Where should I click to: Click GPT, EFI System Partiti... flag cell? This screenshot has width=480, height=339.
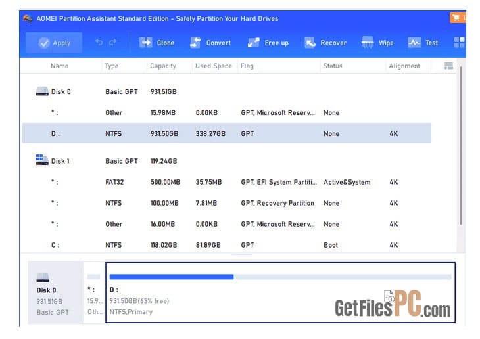click(279, 182)
